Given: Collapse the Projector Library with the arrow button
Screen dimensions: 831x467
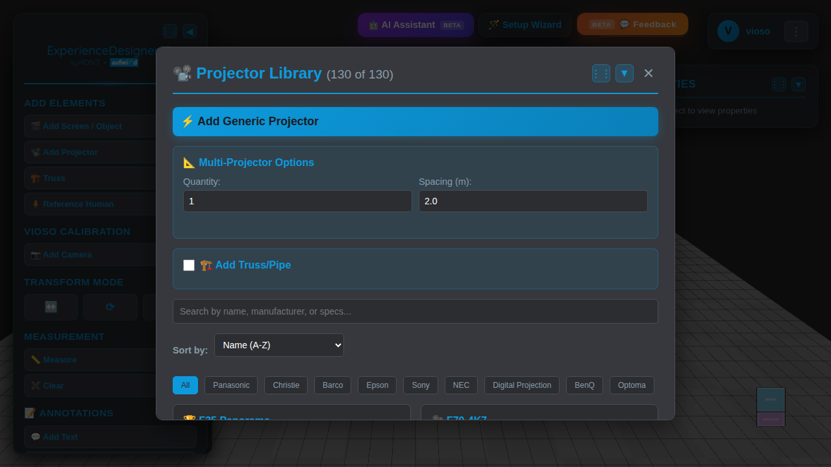Looking at the screenshot, I should [624, 73].
